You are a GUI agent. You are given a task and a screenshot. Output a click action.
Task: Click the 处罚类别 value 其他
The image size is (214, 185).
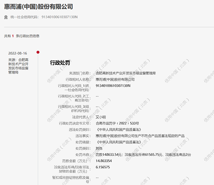99,148
